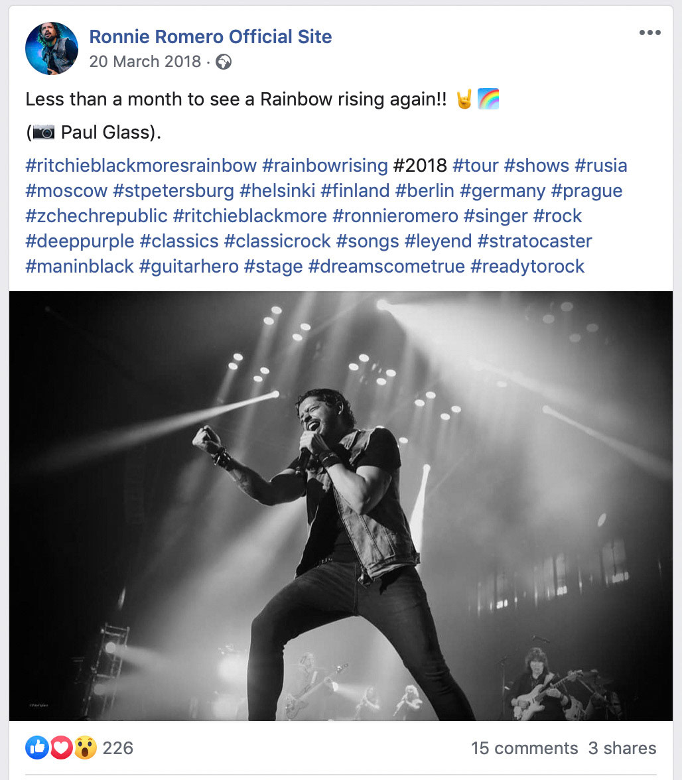Image resolution: width=682 pixels, height=780 pixels.
Task: Open the #ritchieblackmoresrainbow hashtag
Action: (x=141, y=165)
